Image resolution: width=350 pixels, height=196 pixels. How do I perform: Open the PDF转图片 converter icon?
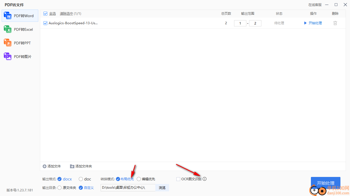tap(7, 57)
